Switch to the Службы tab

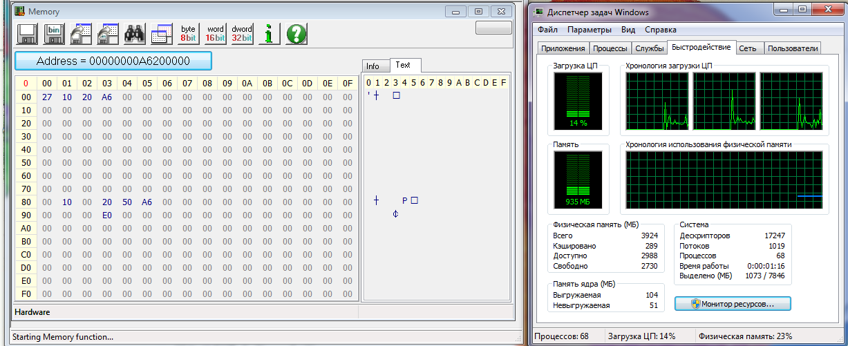tap(650, 48)
